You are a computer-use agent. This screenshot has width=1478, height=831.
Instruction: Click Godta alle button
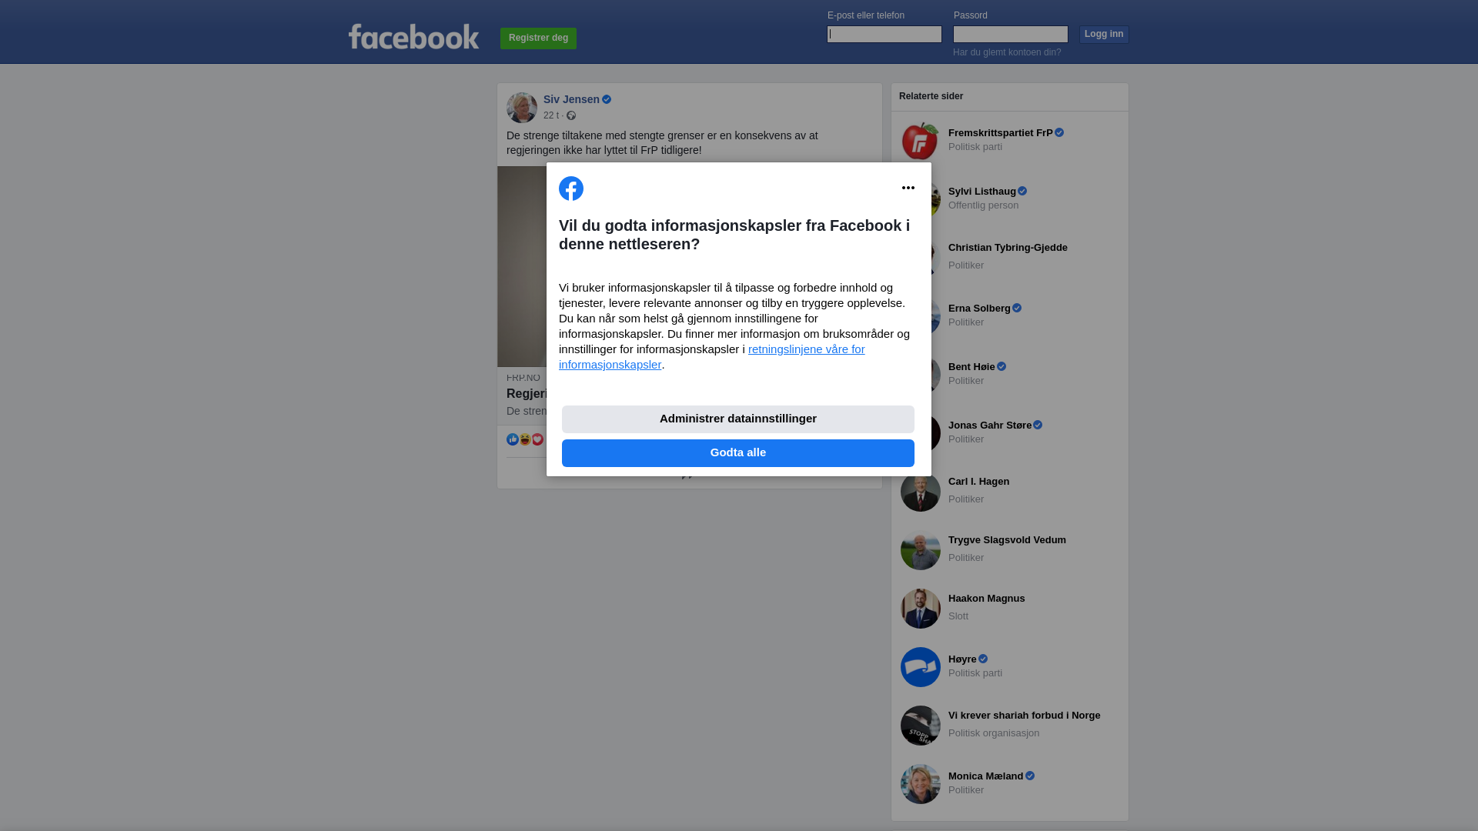(x=738, y=453)
